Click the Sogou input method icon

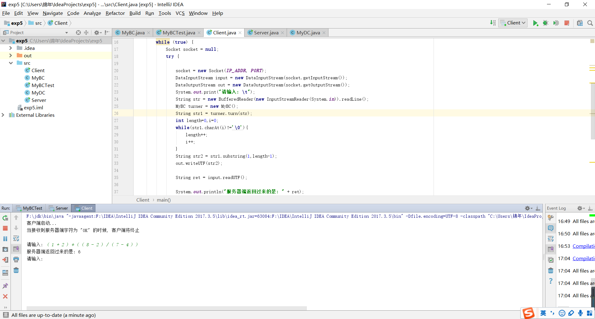(529, 313)
